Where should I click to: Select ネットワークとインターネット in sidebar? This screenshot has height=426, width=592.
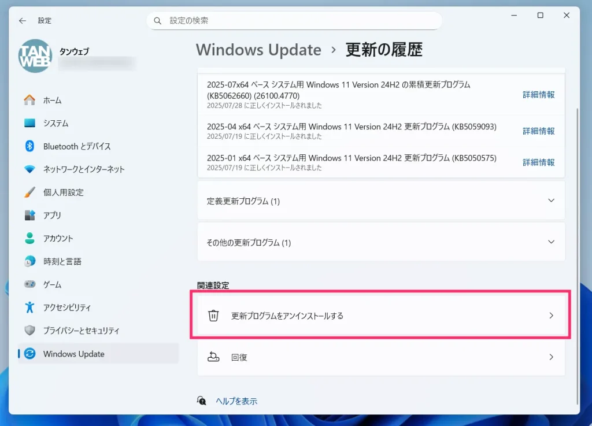98,169
